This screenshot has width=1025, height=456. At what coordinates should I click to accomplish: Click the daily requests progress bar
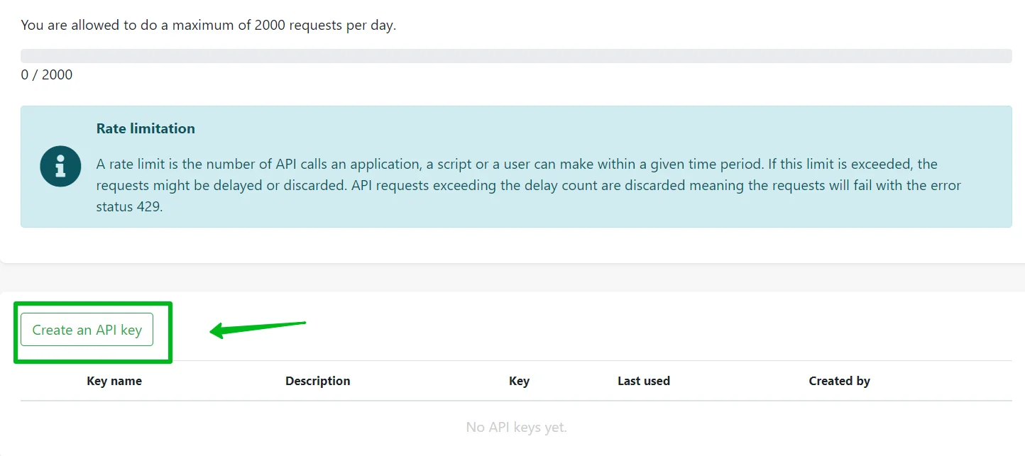516,56
